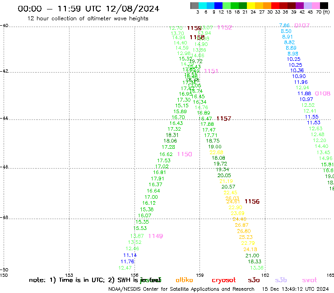Select the 'swot' satellite label
Image resolution: width=334 pixels, height=293 pixels.
(310, 280)
